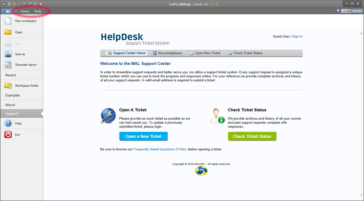This screenshot has width=364, height=201.
Task: Expand the language flag dropdown
Action: tap(349, 11)
